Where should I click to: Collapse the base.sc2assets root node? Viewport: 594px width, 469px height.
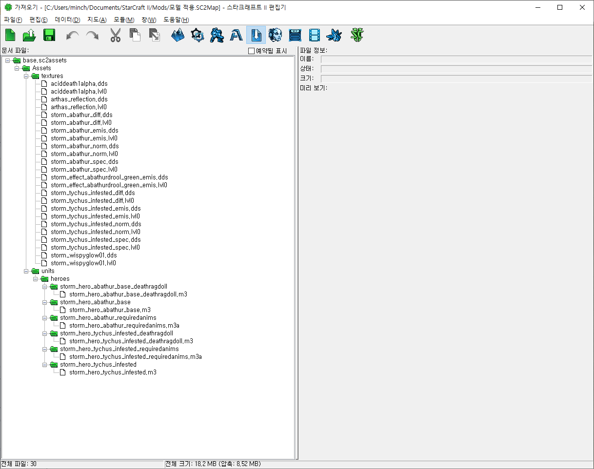pyautogui.click(x=8, y=60)
